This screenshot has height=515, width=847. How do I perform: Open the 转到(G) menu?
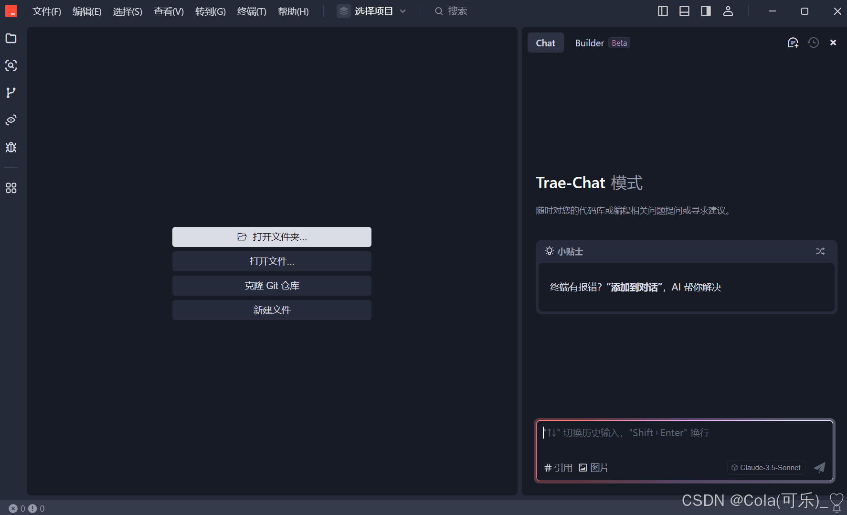(x=211, y=11)
